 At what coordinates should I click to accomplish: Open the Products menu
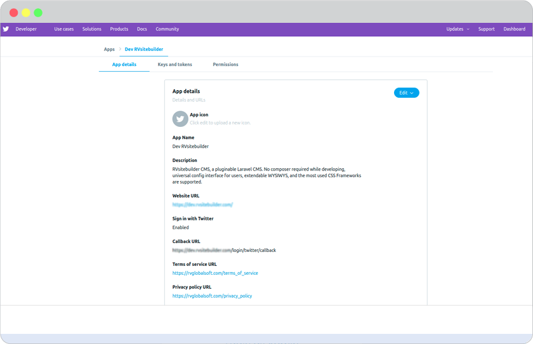(119, 29)
